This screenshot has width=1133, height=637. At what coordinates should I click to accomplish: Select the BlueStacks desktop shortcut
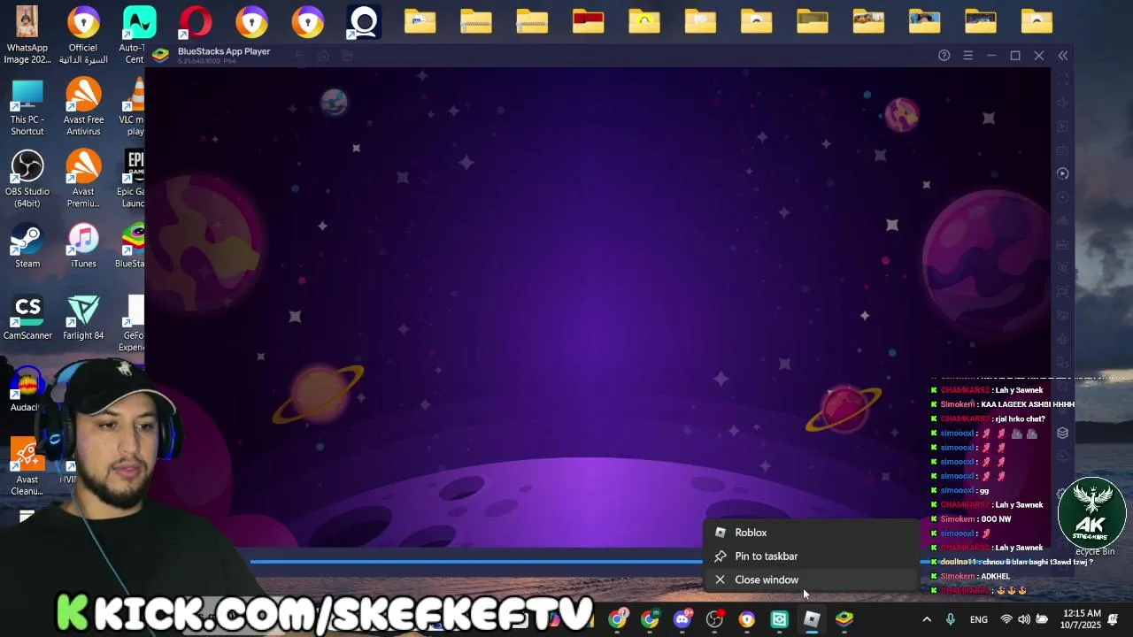point(131,245)
